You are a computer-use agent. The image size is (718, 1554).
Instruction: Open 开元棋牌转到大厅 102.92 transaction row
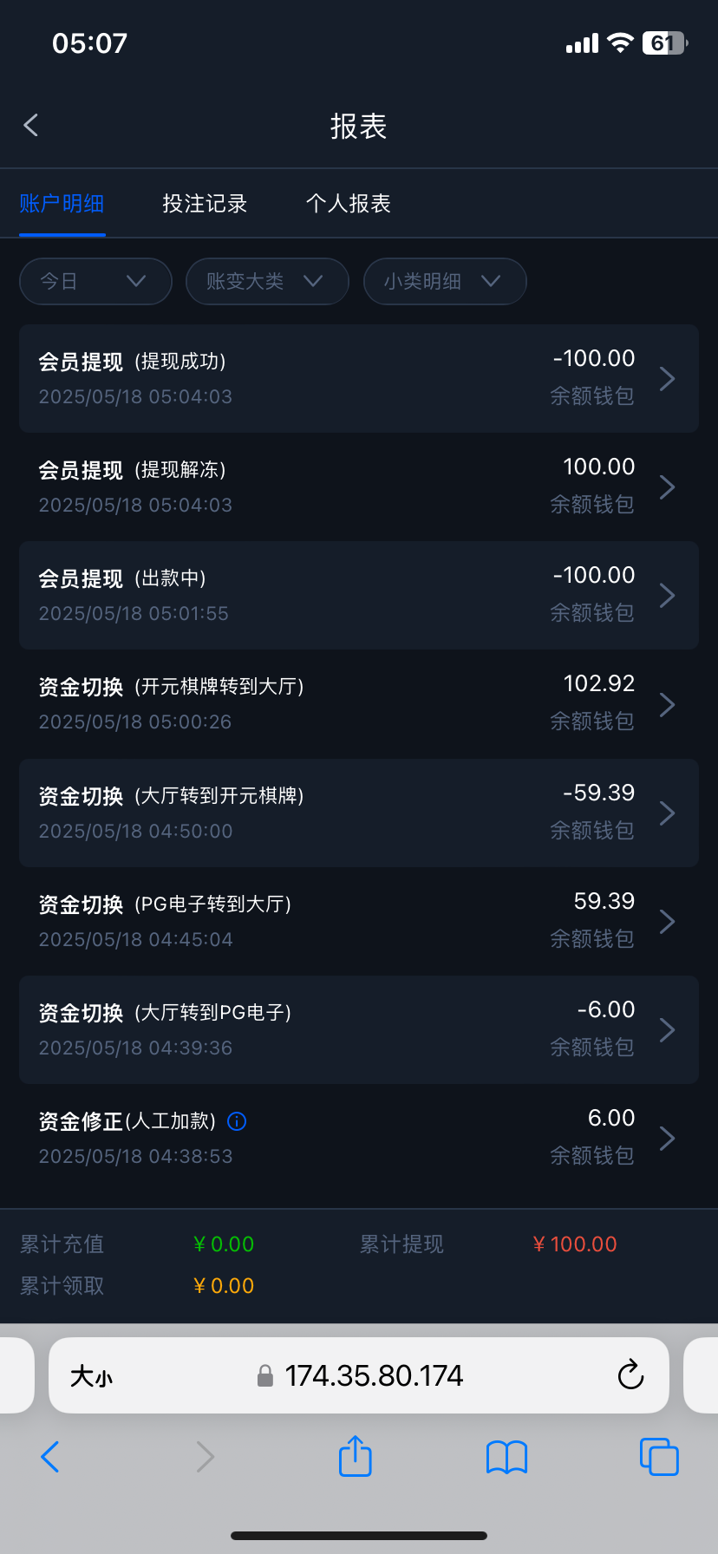(x=359, y=704)
